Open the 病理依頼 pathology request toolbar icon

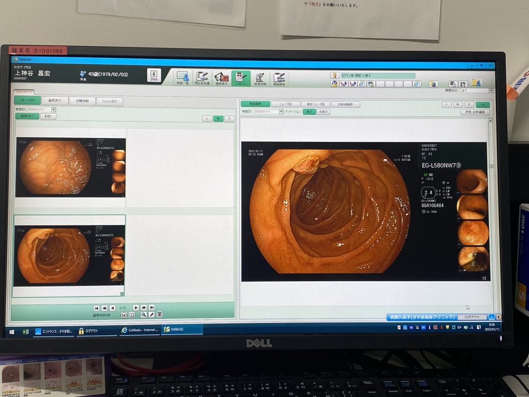pos(260,79)
